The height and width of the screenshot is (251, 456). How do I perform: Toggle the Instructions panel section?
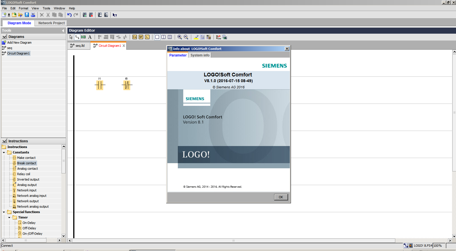[x=4, y=141]
